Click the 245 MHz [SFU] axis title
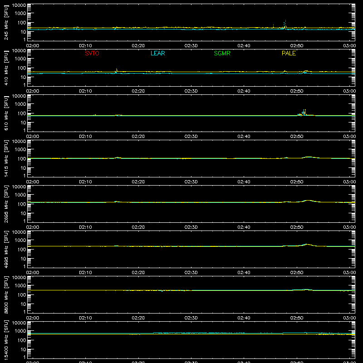This screenshot has width=363, height=363. coord(6,23)
